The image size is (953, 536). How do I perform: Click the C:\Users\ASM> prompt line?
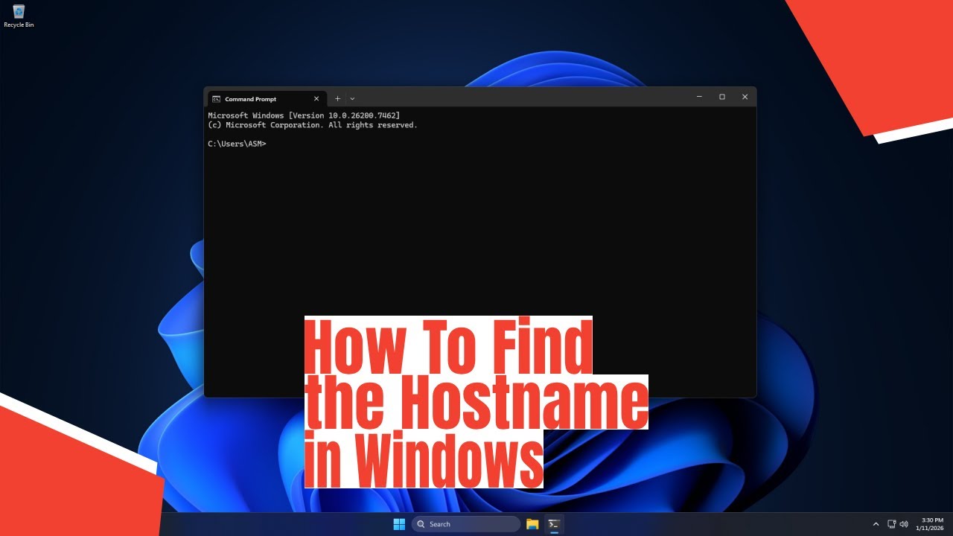pos(237,144)
